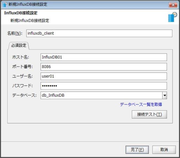Click the 名前 field containing influxdb_client
This screenshot has width=180, height=158.
click(99, 33)
